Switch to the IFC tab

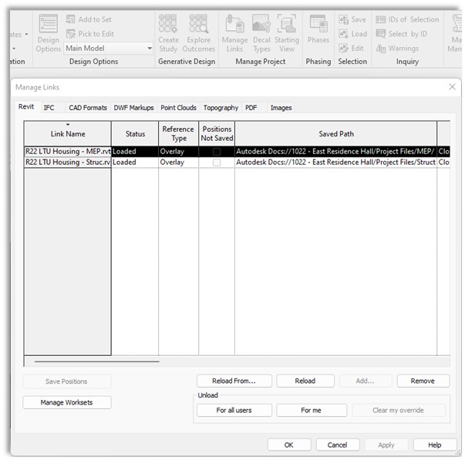[49, 108]
